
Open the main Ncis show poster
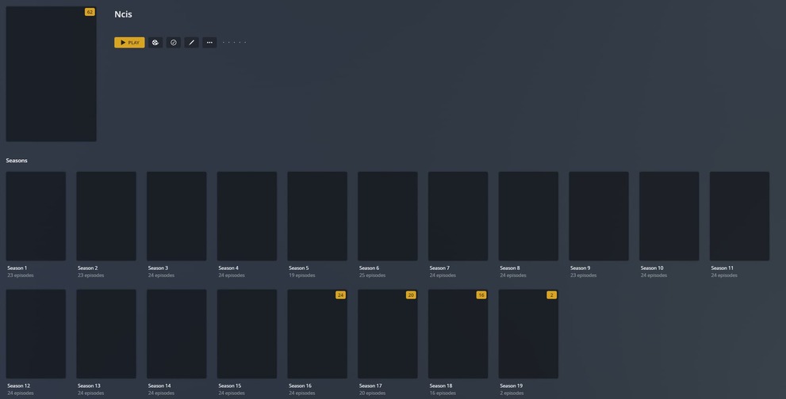51,74
